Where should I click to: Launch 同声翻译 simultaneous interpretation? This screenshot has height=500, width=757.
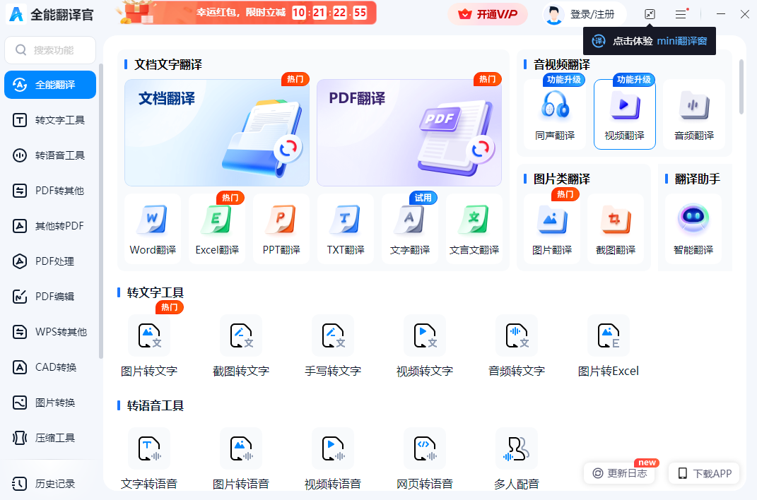pos(556,115)
